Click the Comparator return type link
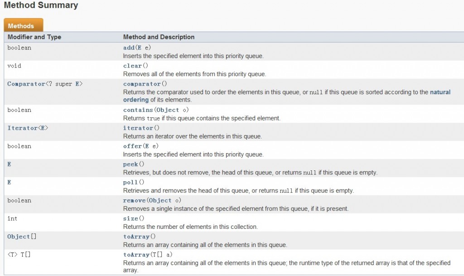The width and height of the screenshot is (464, 276). 25,84
